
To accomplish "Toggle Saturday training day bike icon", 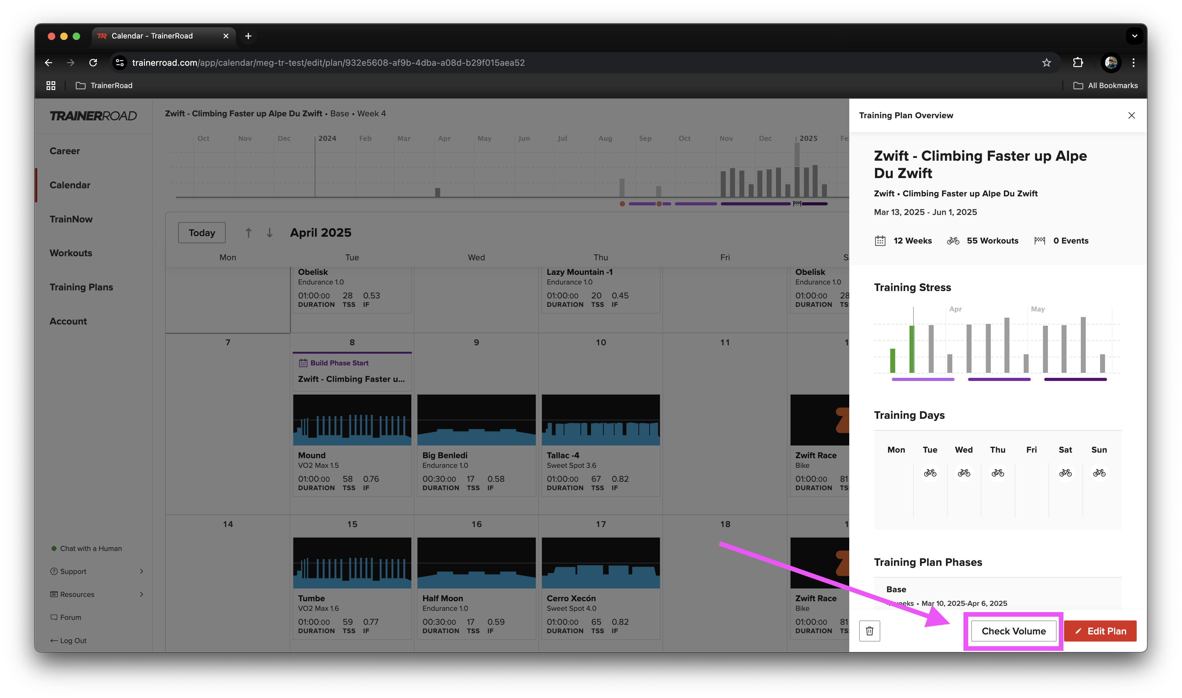I will (x=1065, y=473).
